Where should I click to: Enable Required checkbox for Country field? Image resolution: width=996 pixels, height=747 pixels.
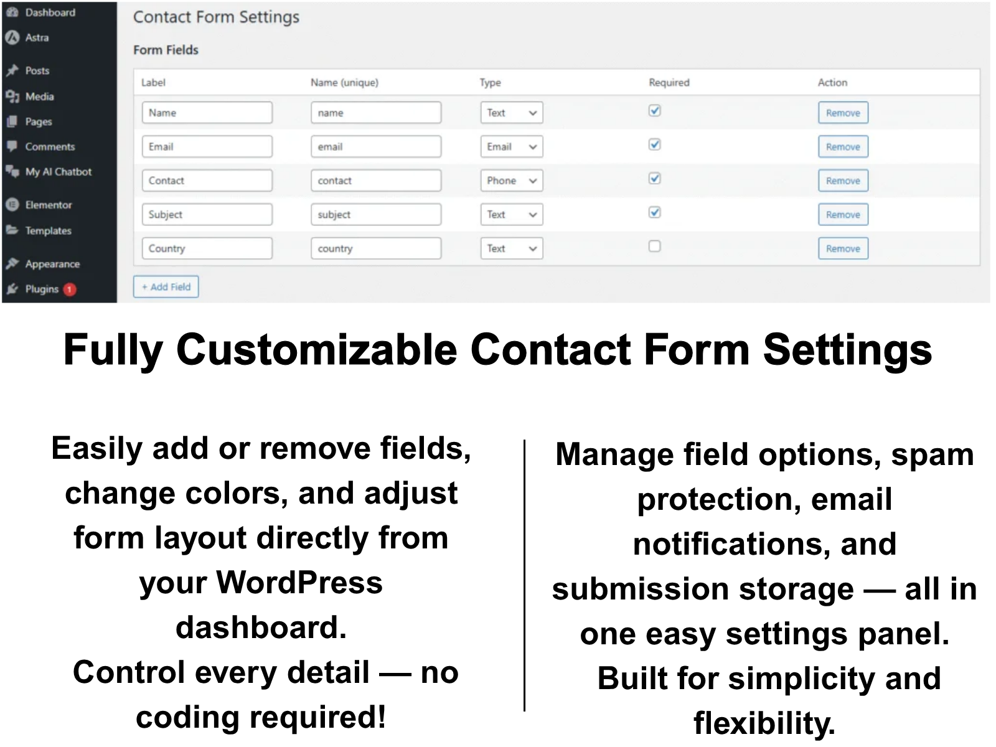point(654,247)
